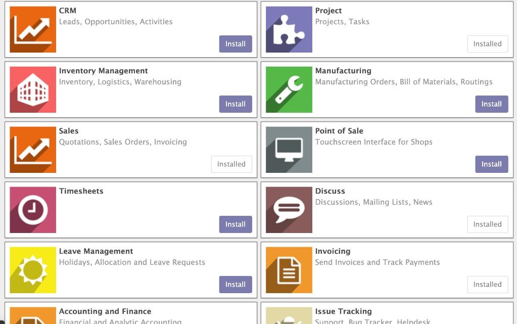Screen dimensions: 517x324
Task: Click Installed button on Sales card
Action: [231, 164]
